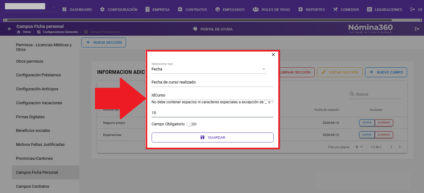Open the CONFIGURACIÓN menu
Viewport: 424px width, 193px height.
[119, 10]
